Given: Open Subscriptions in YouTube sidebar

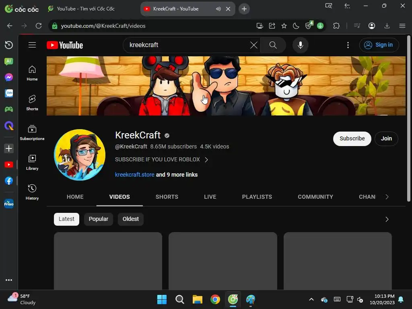Looking at the screenshot, I should point(32,132).
